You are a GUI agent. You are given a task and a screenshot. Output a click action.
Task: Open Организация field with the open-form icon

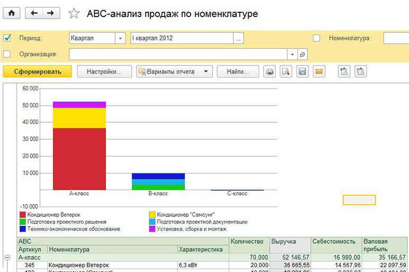[x=302, y=54]
